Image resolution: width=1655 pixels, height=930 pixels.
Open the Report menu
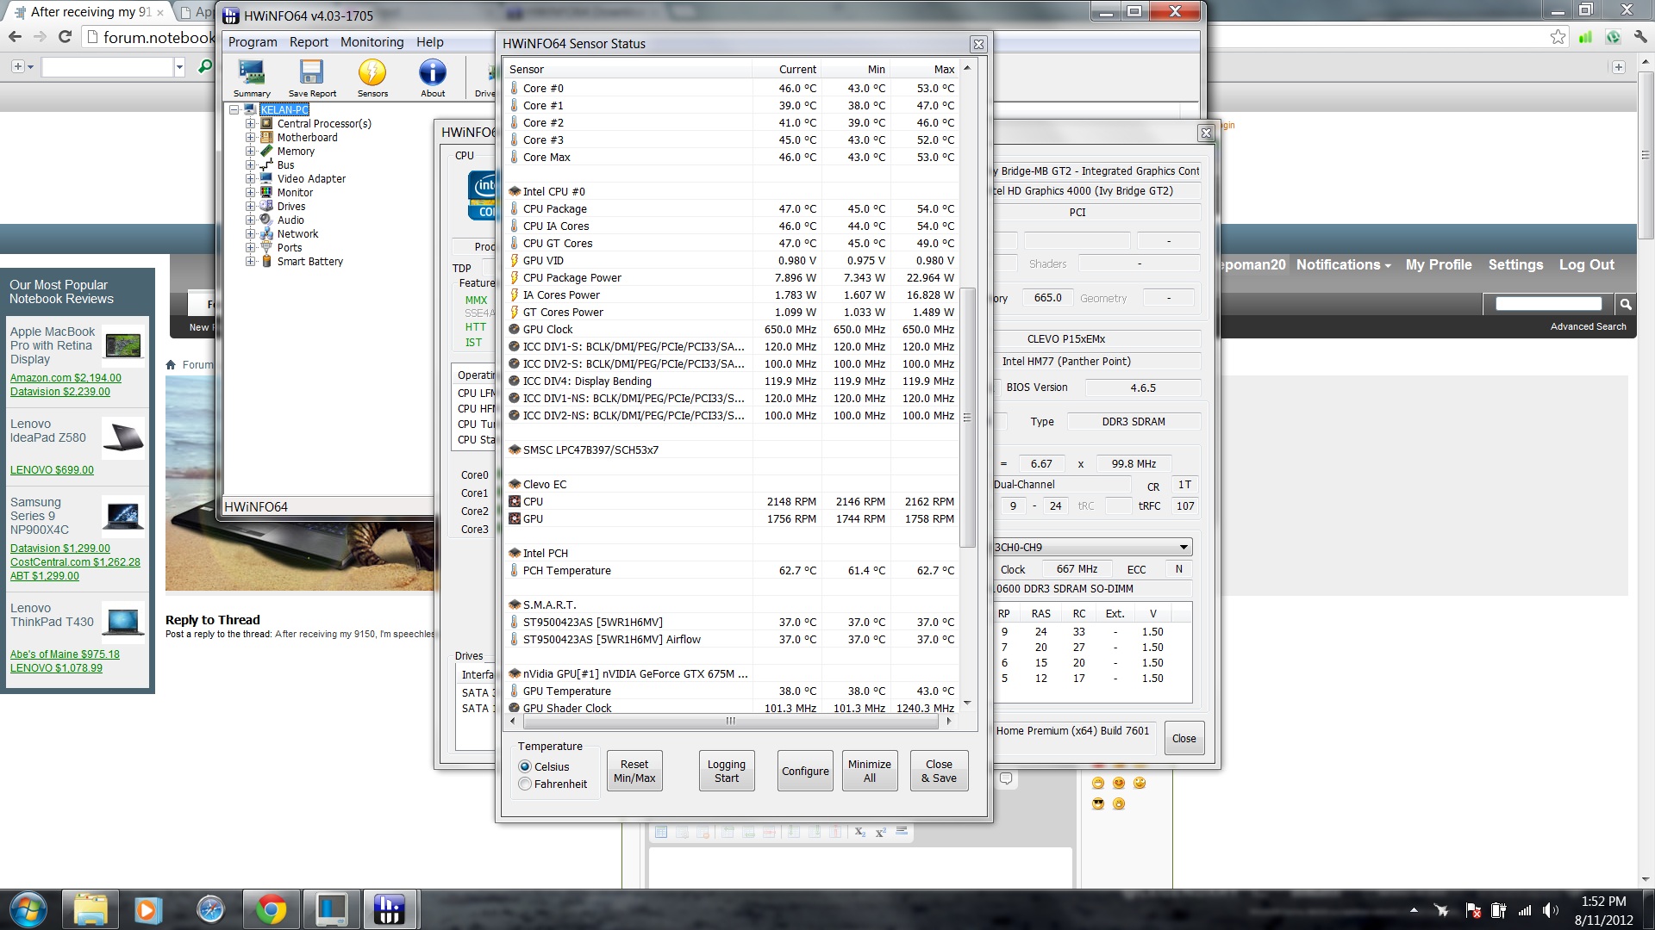[x=309, y=42]
